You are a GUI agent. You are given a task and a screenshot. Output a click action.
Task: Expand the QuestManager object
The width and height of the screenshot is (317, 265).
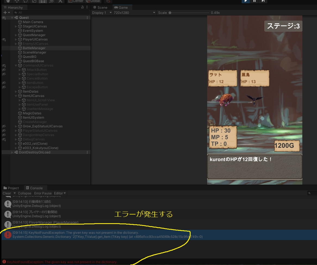click(x=16, y=35)
